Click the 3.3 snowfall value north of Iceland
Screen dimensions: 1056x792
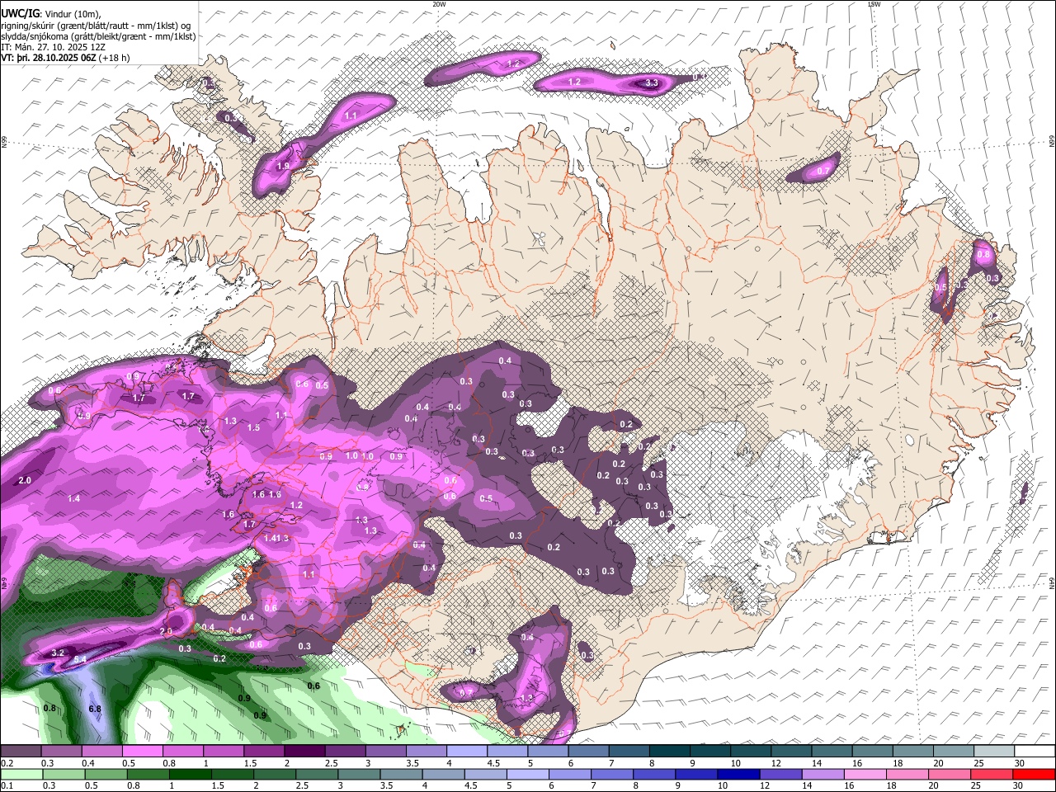(651, 82)
